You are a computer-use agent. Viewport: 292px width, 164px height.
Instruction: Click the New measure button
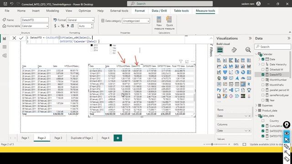point(159,23)
